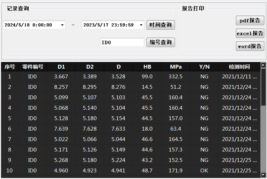Click the 零件编号 column header
Image resolution: width=267 pixels, height=179 pixels.
pos(32,67)
